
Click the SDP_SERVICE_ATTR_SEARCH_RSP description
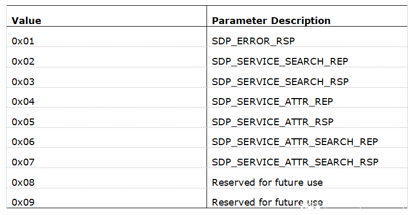[295, 162]
